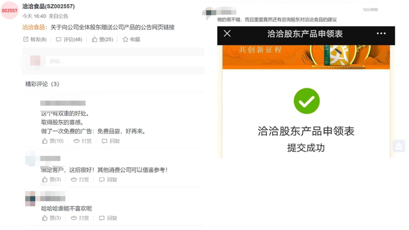Click the orange 共创新征程 banner image
This screenshot has width=409, height=230.
[306, 57]
